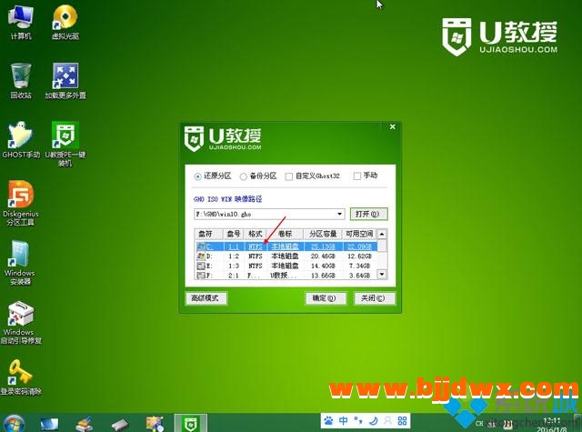Click the 14.40GB capacity cell
Image resolution: width=582 pixels, height=432 pixels.
pyautogui.click(x=323, y=266)
